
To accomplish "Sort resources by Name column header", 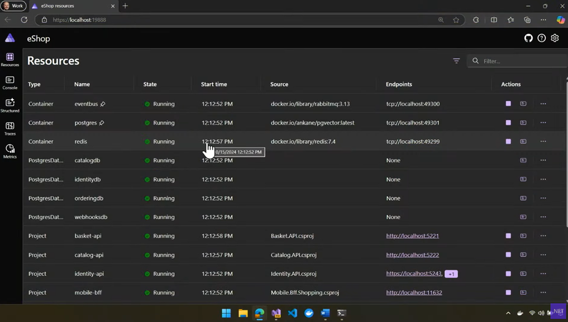I will [x=82, y=84].
